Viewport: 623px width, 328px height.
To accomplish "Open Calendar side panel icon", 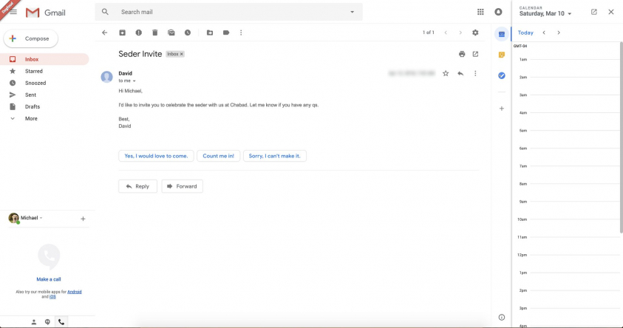I will point(501,34).
